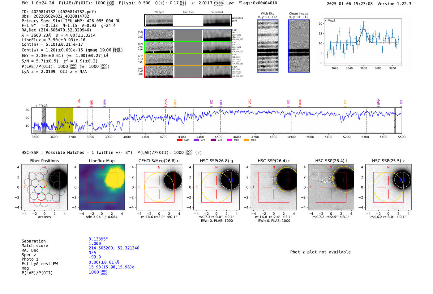Click the With Sky image
Screen dimensions: 433x294
(268, 46)
